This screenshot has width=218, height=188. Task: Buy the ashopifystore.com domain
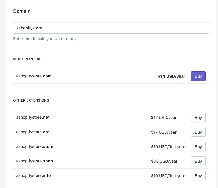(x=198, y=76)
